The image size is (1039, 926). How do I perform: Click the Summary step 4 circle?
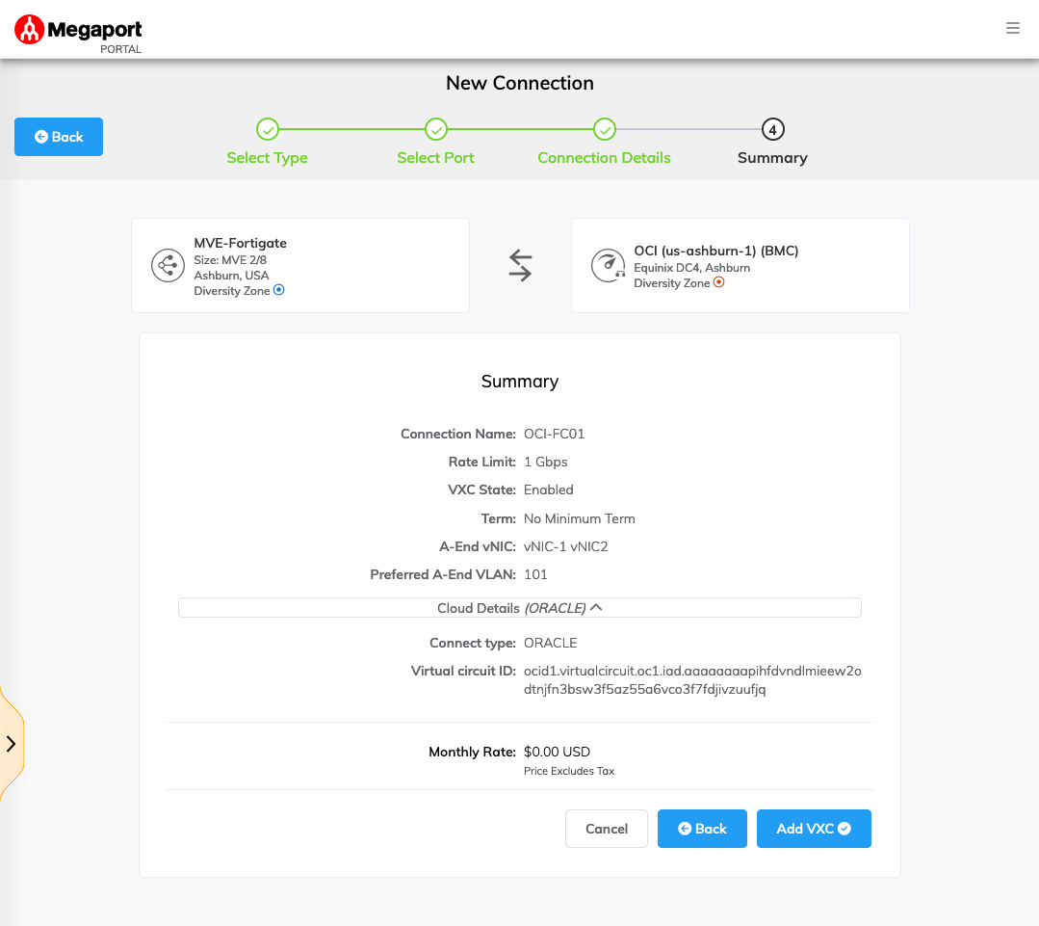[772, 129]
